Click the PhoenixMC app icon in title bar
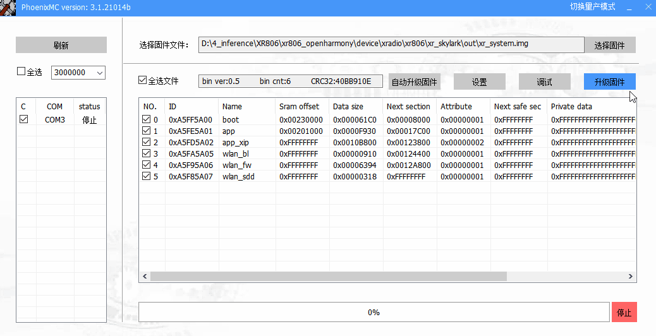 (8, 8)
